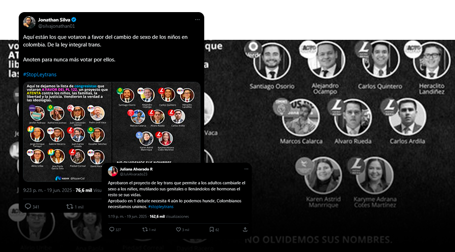This screenshot has height=252, width=455.
Task: Click reply icon on Juliana Alvarado's tweet
Action: click(x=112, y=229)
